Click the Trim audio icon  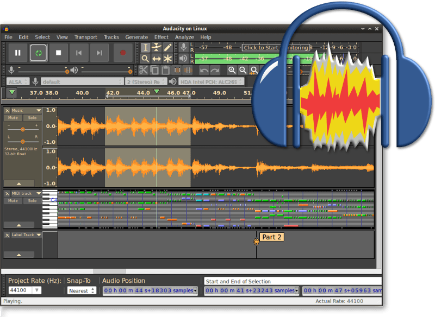(177, 70)
